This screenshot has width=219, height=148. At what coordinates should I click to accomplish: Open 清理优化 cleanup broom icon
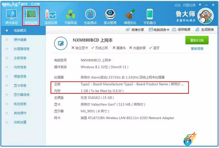(x=130, y=16)
